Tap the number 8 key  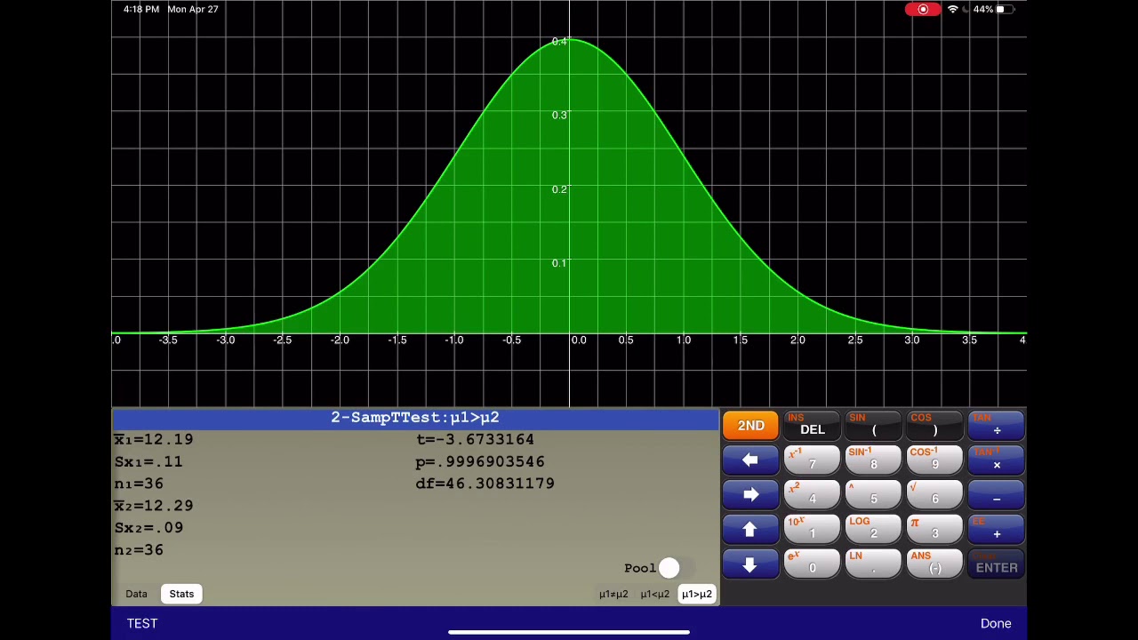coord(873,460)
